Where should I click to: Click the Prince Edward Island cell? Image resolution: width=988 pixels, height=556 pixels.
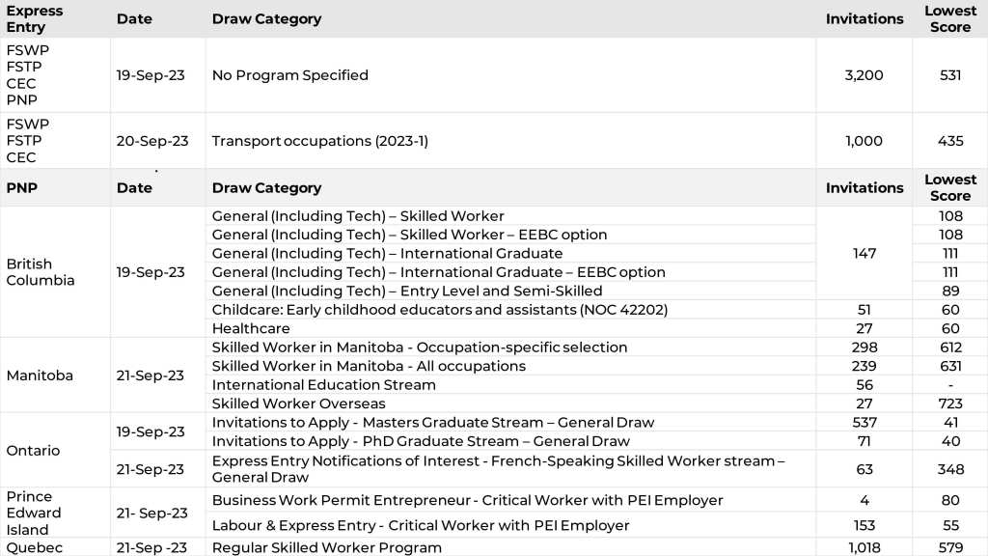34,513
